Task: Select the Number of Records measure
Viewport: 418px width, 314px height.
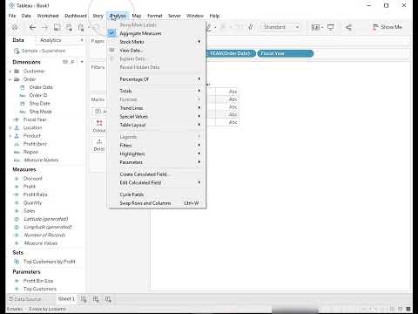Action: pyautogui.click(x=44, y=235)
